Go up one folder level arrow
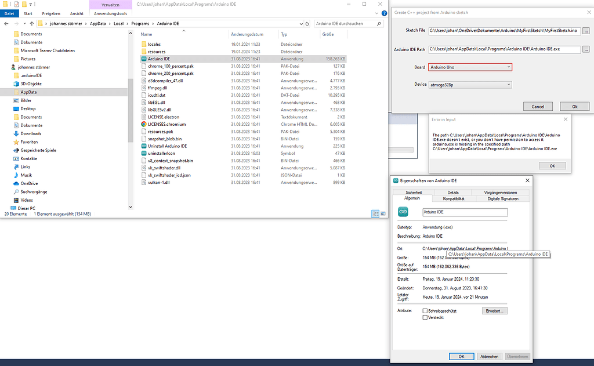The height and width of the screenshot is (366, 594). click(31, 23)
